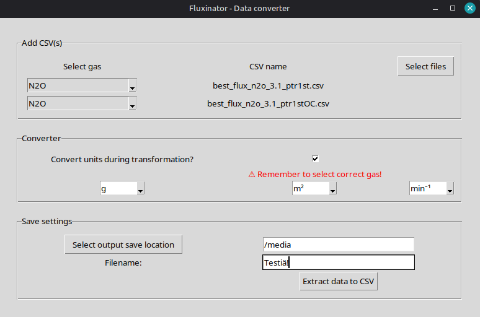Uncheck Convert units during transformation checkbox
Image resolution: width=480 pixels, height=317 pixels.
315,158
